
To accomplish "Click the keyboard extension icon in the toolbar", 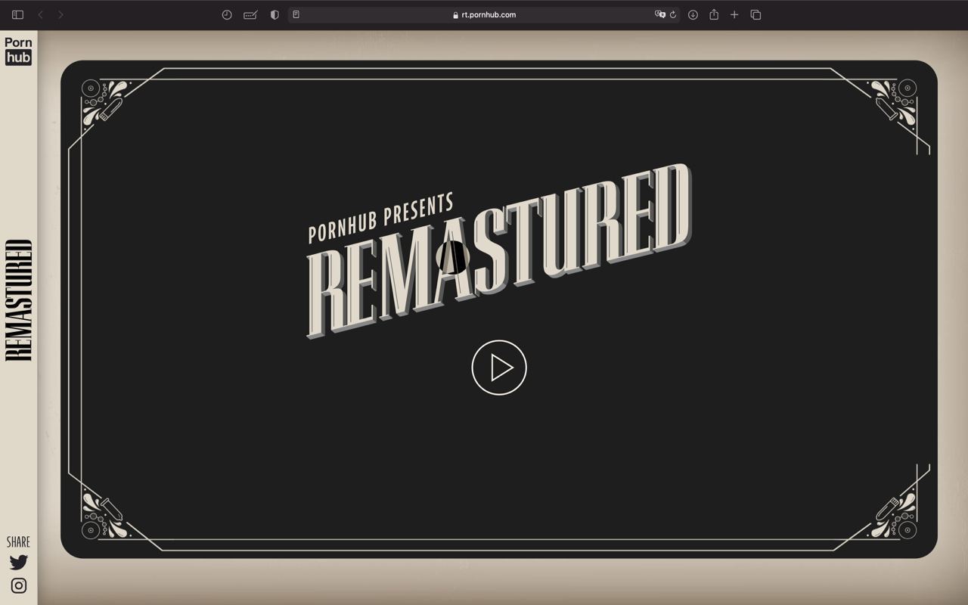I will coord(250,14).
